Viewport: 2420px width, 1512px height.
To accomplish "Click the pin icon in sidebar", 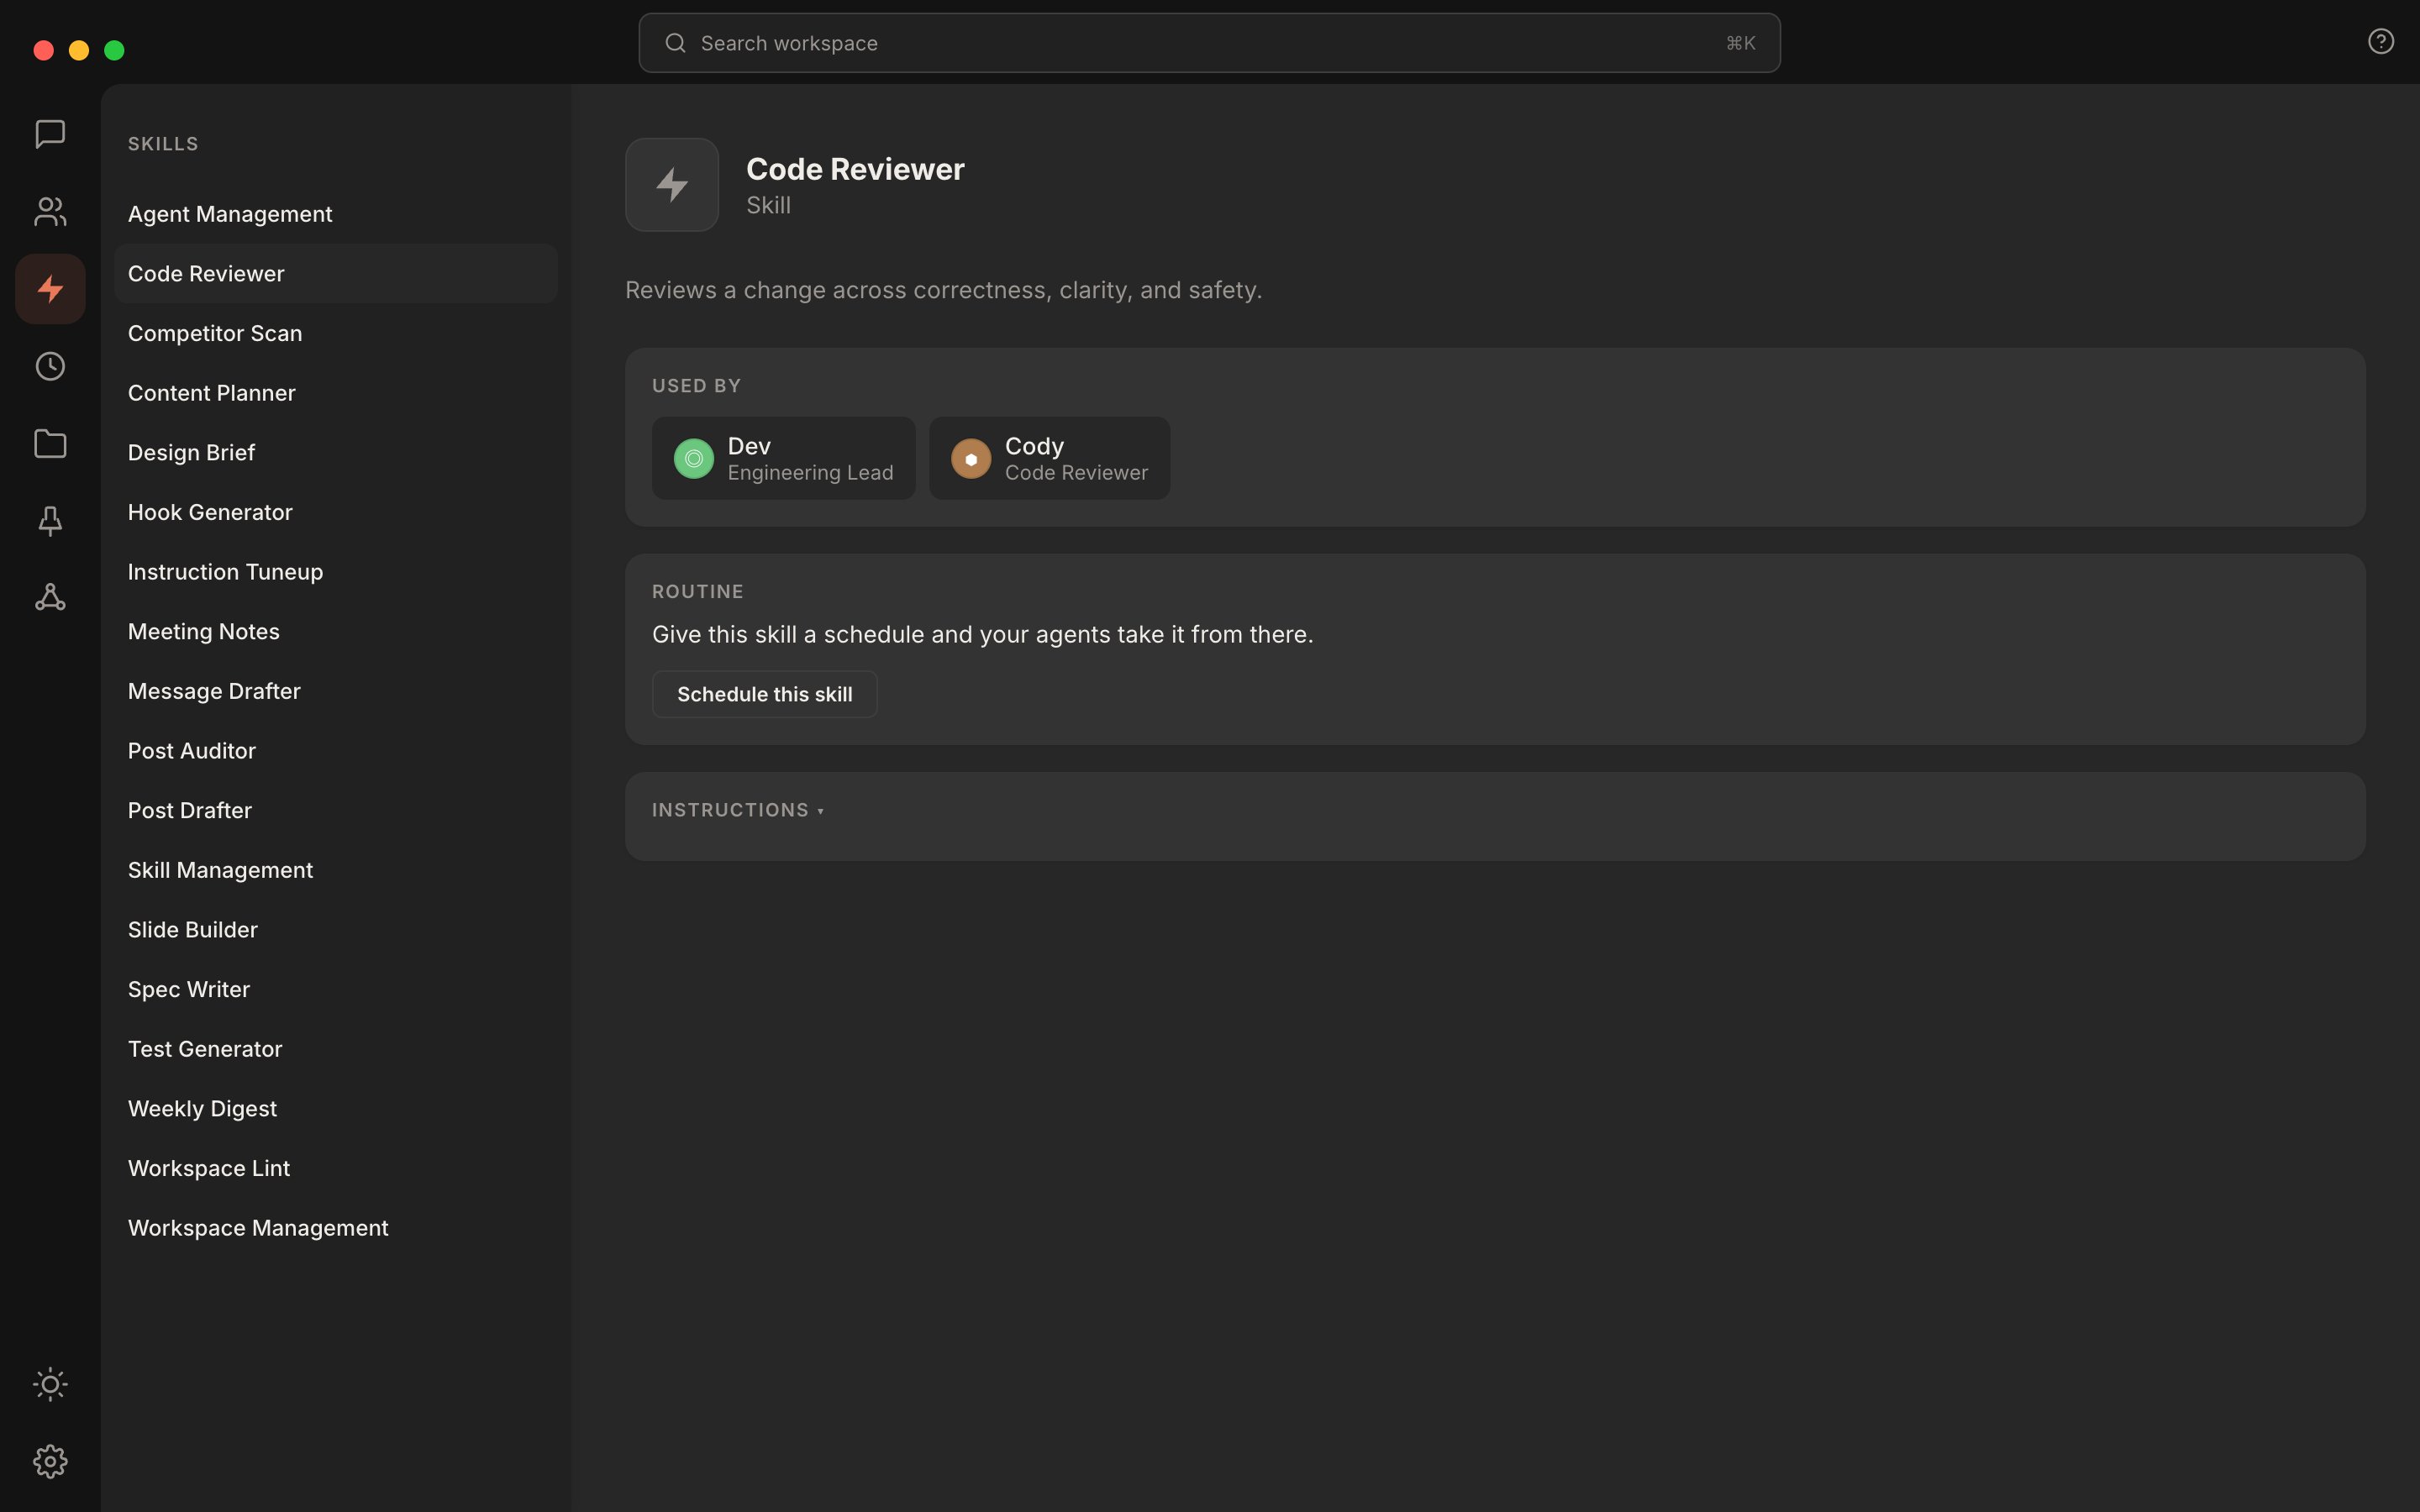I will (50, 520).
